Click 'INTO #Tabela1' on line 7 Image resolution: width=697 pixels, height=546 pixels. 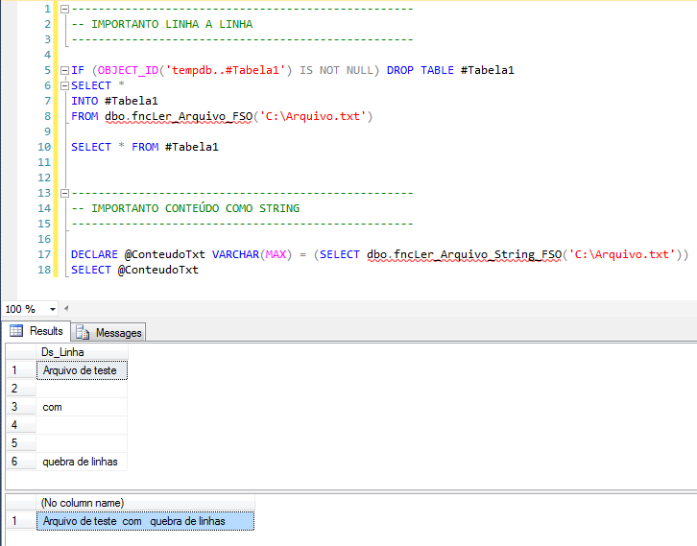114,101
